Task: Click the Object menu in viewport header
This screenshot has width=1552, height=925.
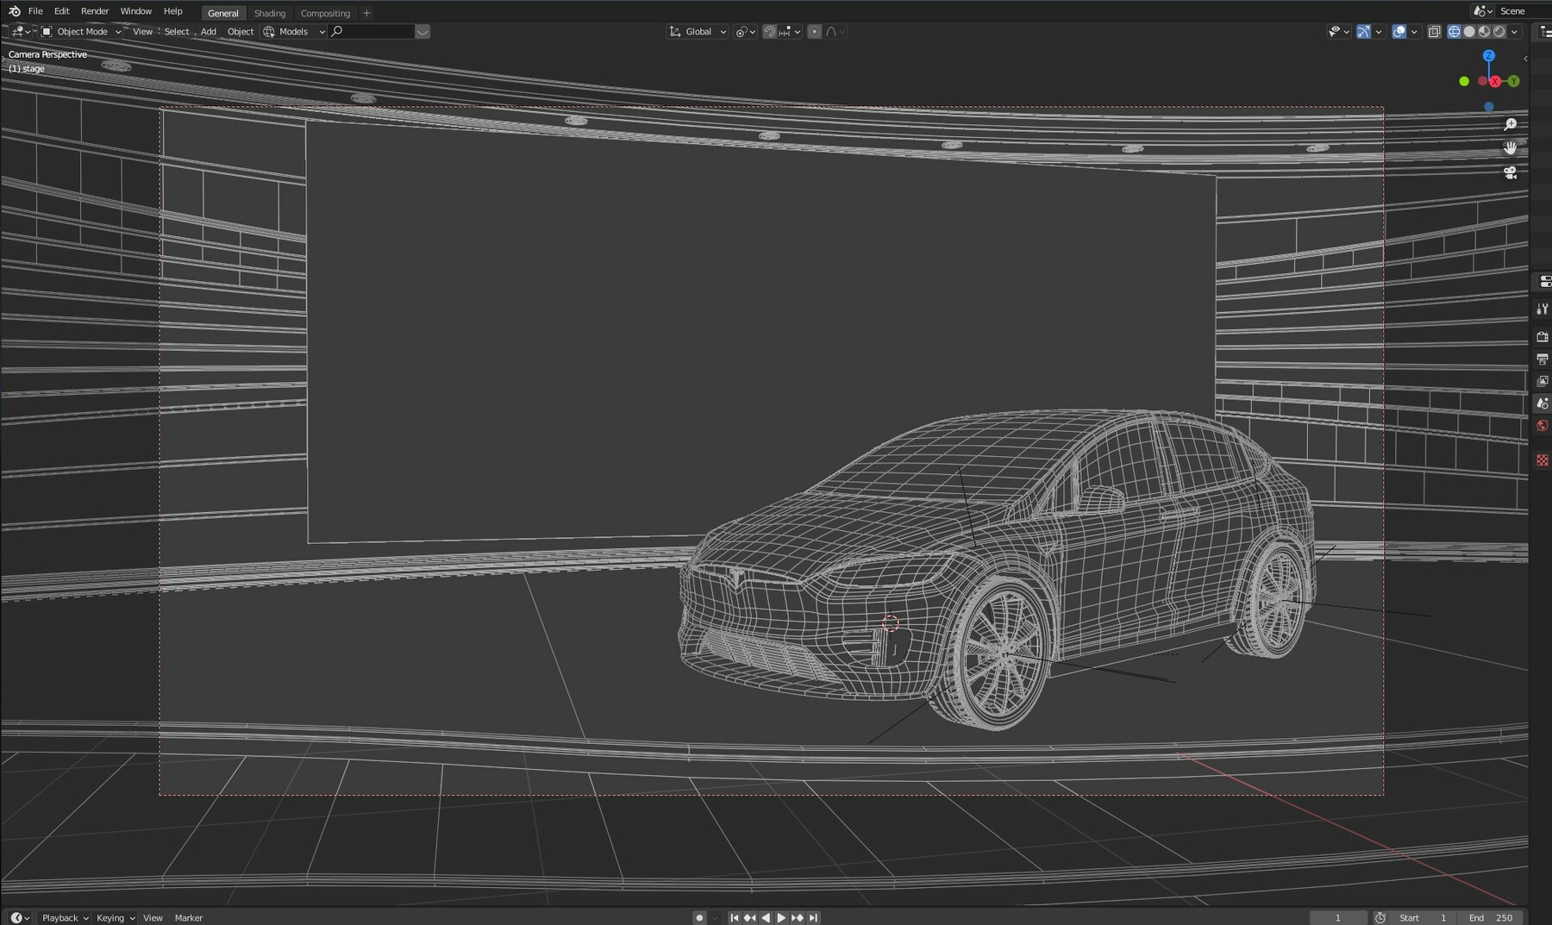Action: (x=241, y=32)
